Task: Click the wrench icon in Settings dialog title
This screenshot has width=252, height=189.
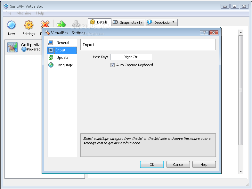Action: coord(47,32)
